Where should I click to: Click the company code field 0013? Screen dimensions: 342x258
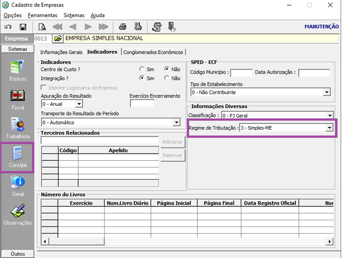click(x=42, y=39)
